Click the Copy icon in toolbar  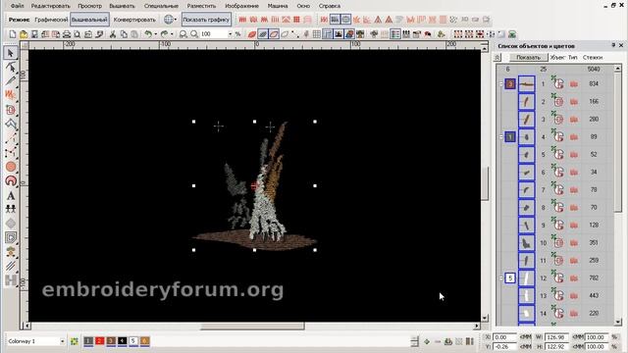pos(124,34)
